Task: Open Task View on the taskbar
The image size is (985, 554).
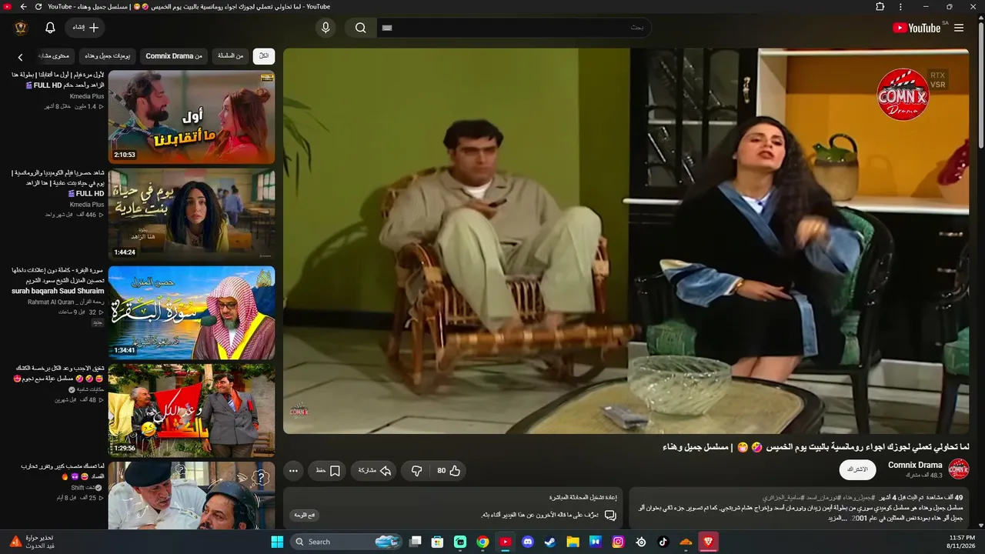Action: tap(416, 542)
